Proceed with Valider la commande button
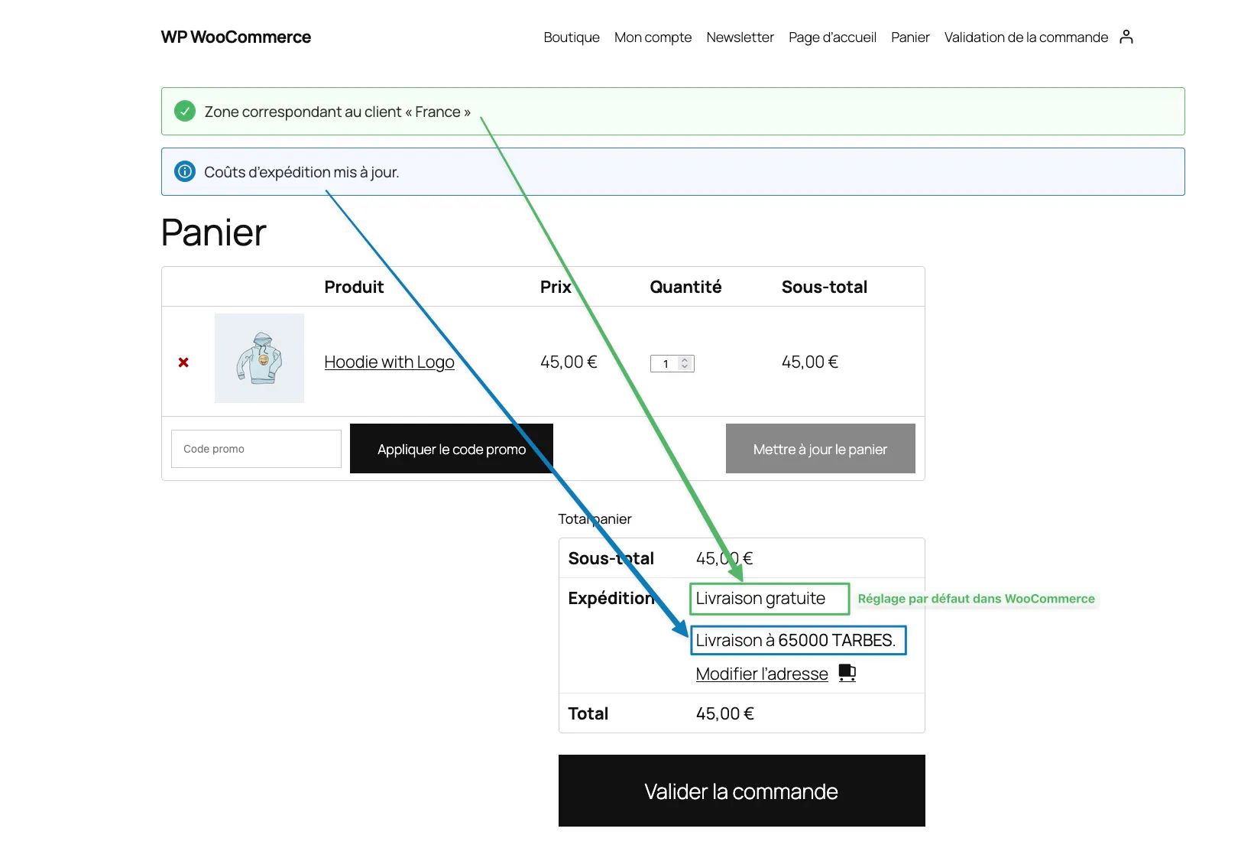The image size is (1254, 848). click(x=741, y=791)
